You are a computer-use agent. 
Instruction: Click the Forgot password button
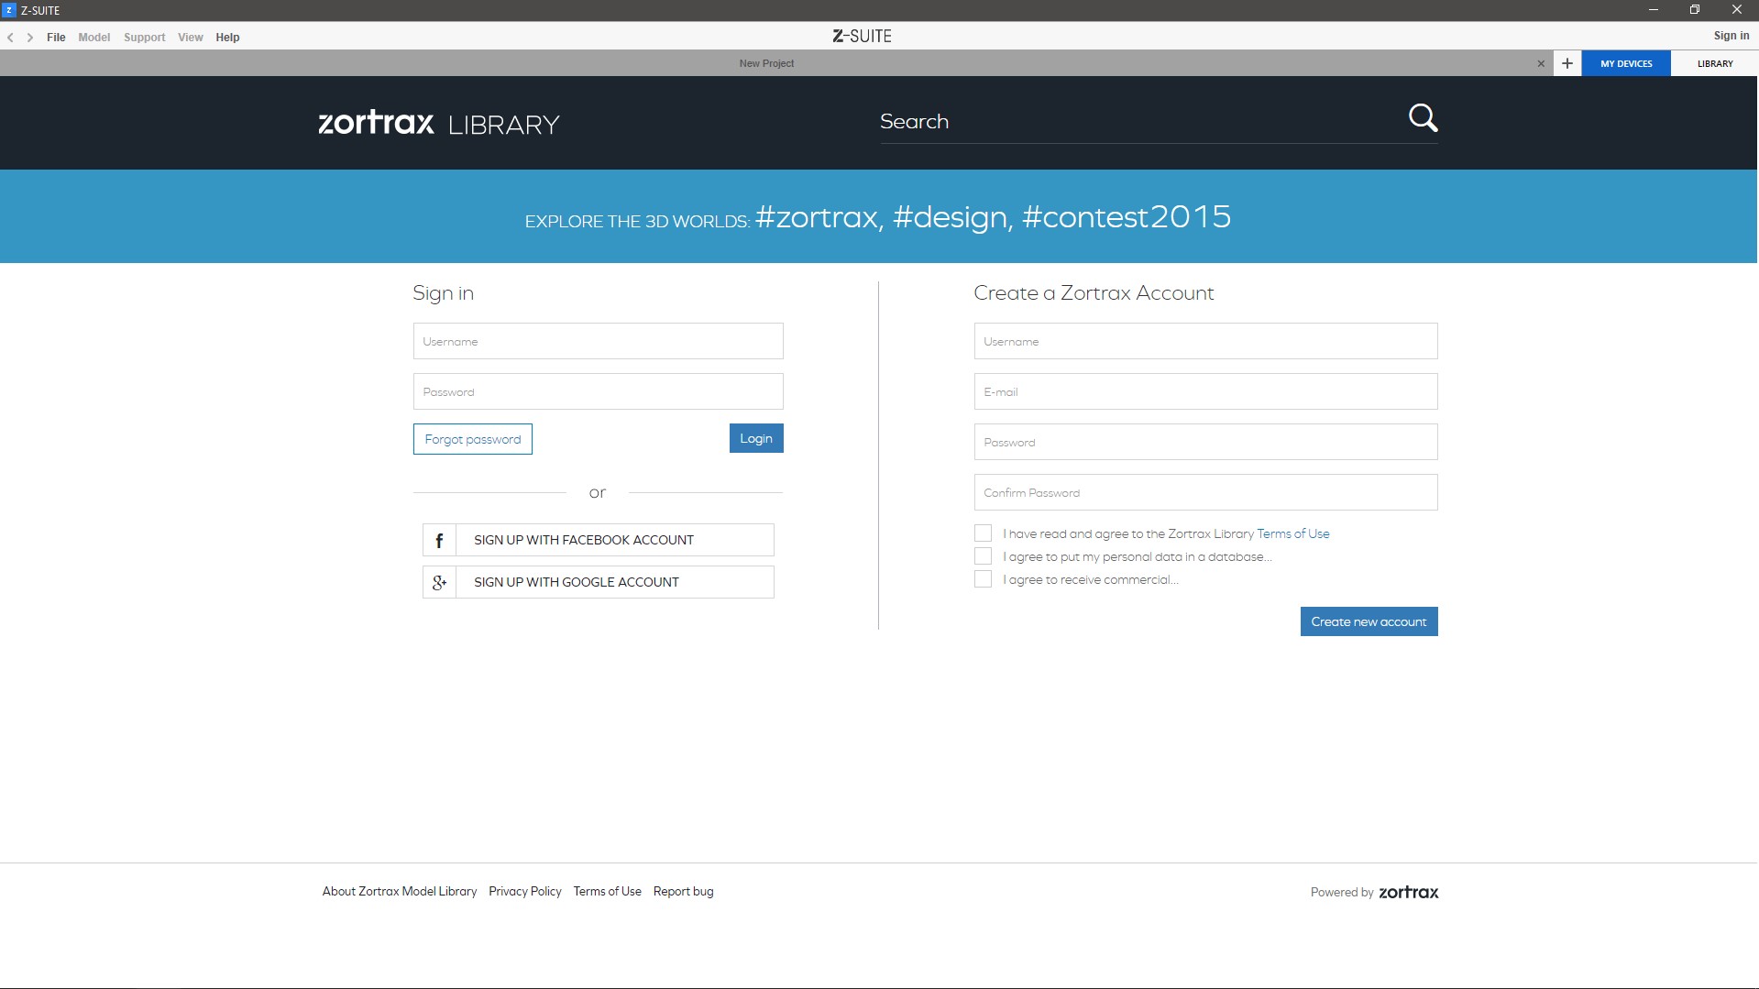coord(472,439)
